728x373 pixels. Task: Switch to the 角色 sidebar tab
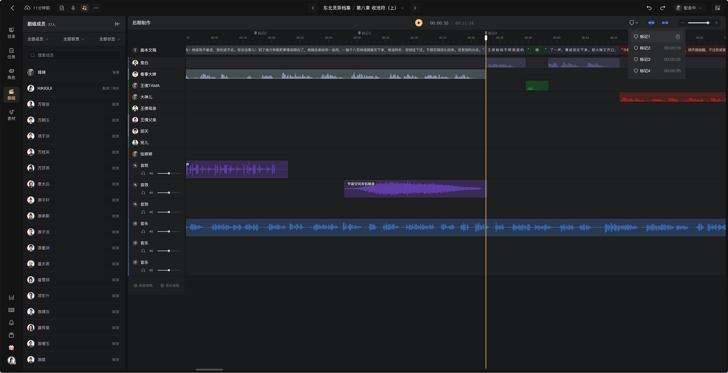pyautogui.click(x=11, y=74)
